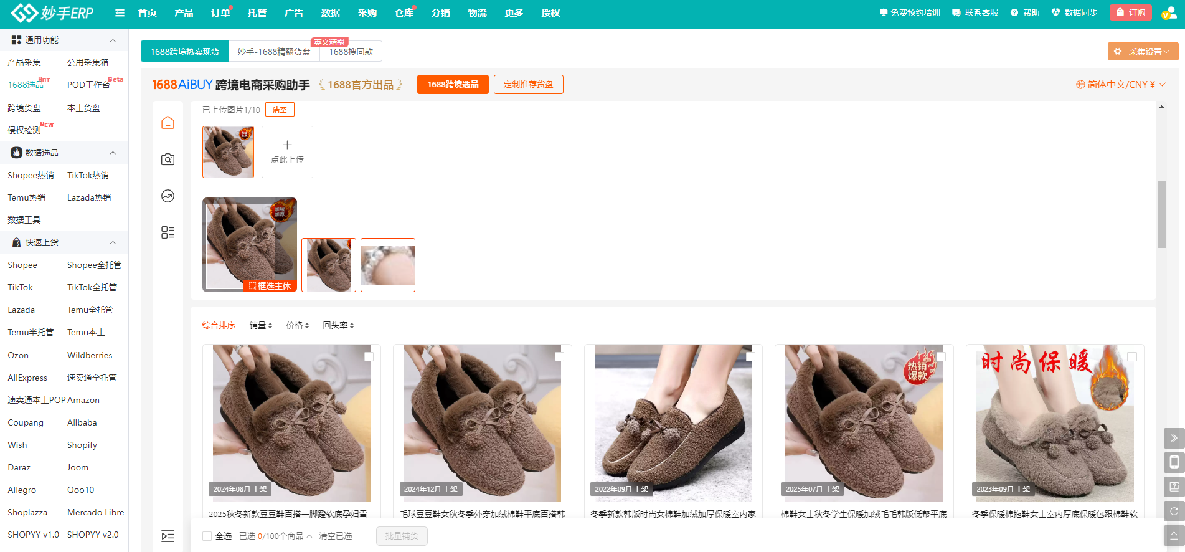Open Temu全托管 in sidebar

(90, 310)
